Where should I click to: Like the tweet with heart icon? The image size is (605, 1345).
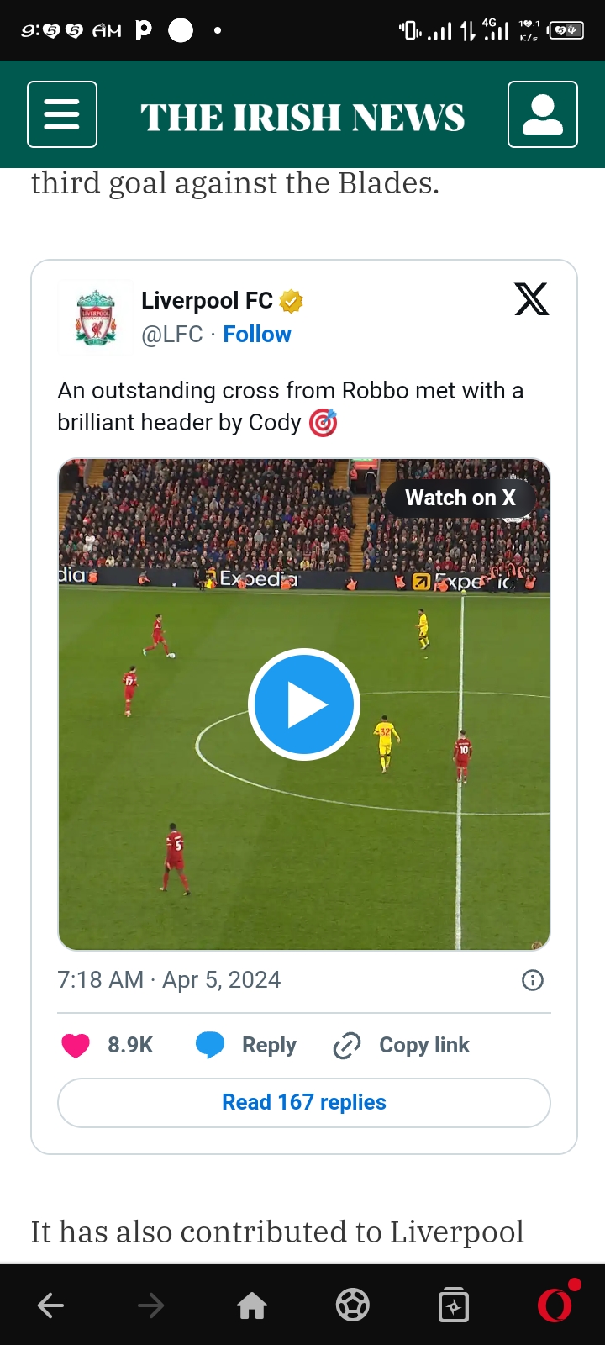(x=76, y=1045)
